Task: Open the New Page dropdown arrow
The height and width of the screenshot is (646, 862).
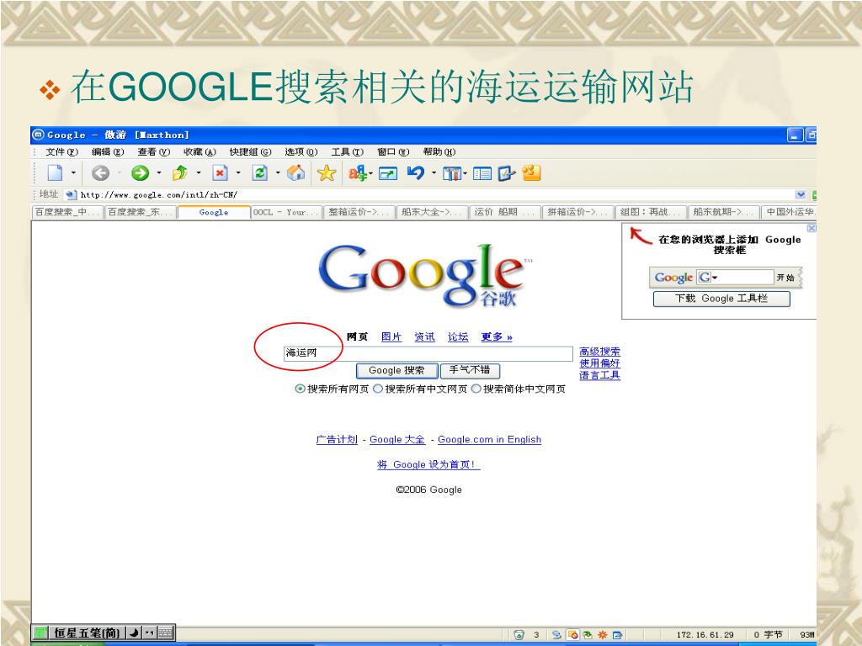Action: [x=73, y=173]
